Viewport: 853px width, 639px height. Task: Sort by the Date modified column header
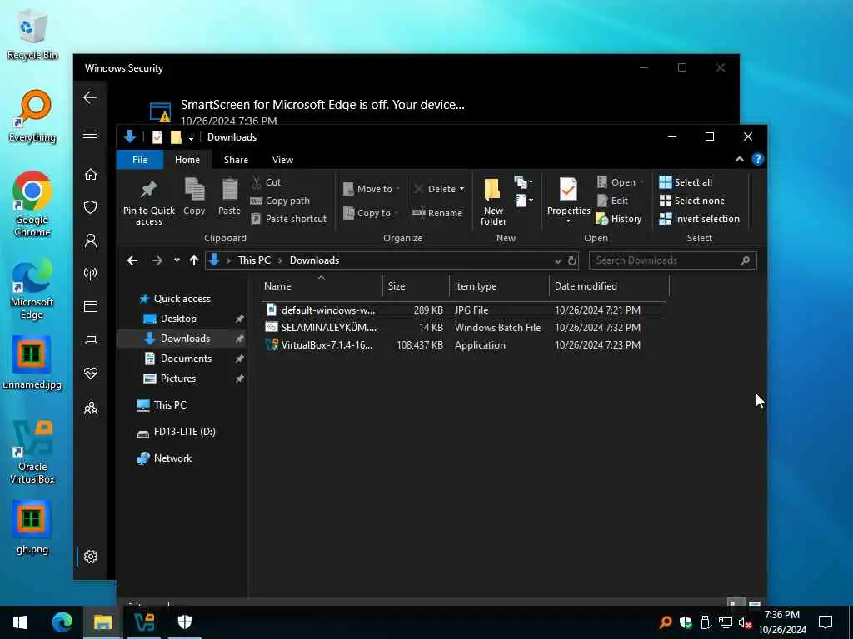click(x=609, y=286)
